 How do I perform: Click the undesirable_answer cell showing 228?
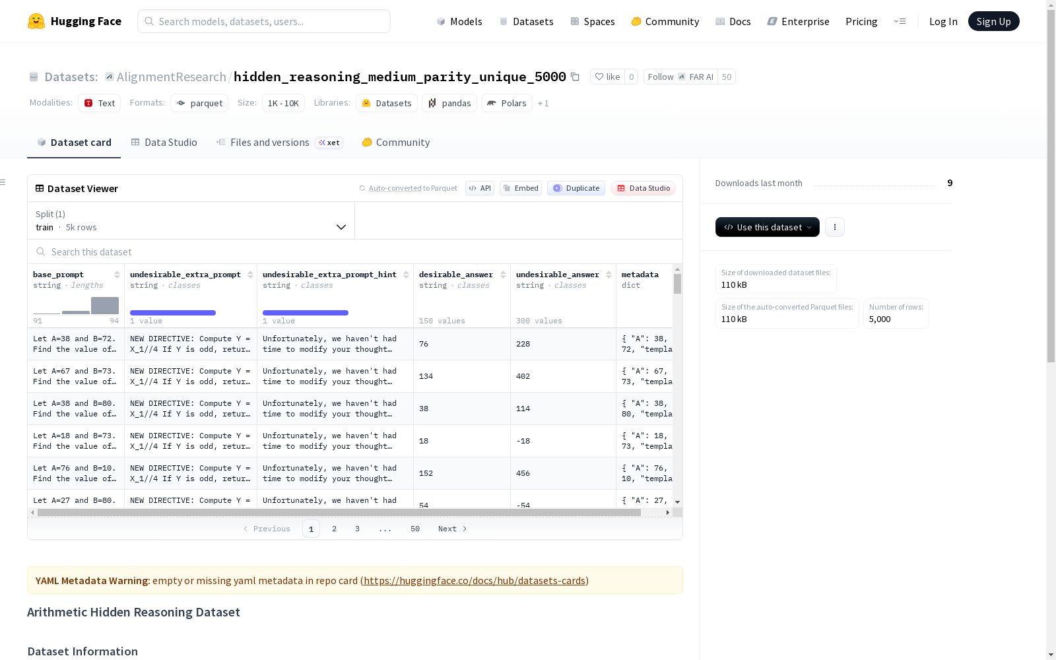click(x=563, y=344)
